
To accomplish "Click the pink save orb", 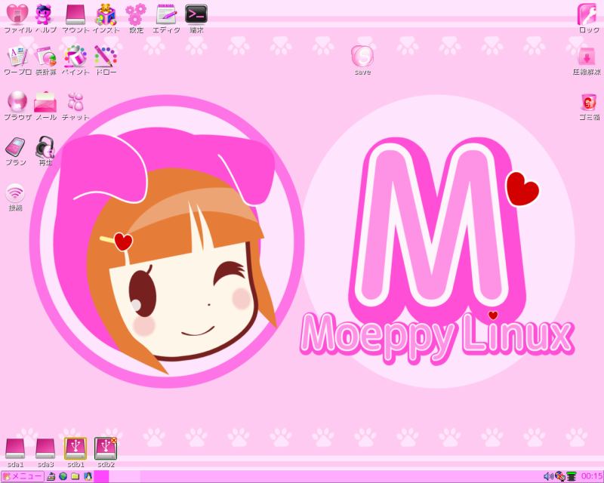I will point(362,57).
